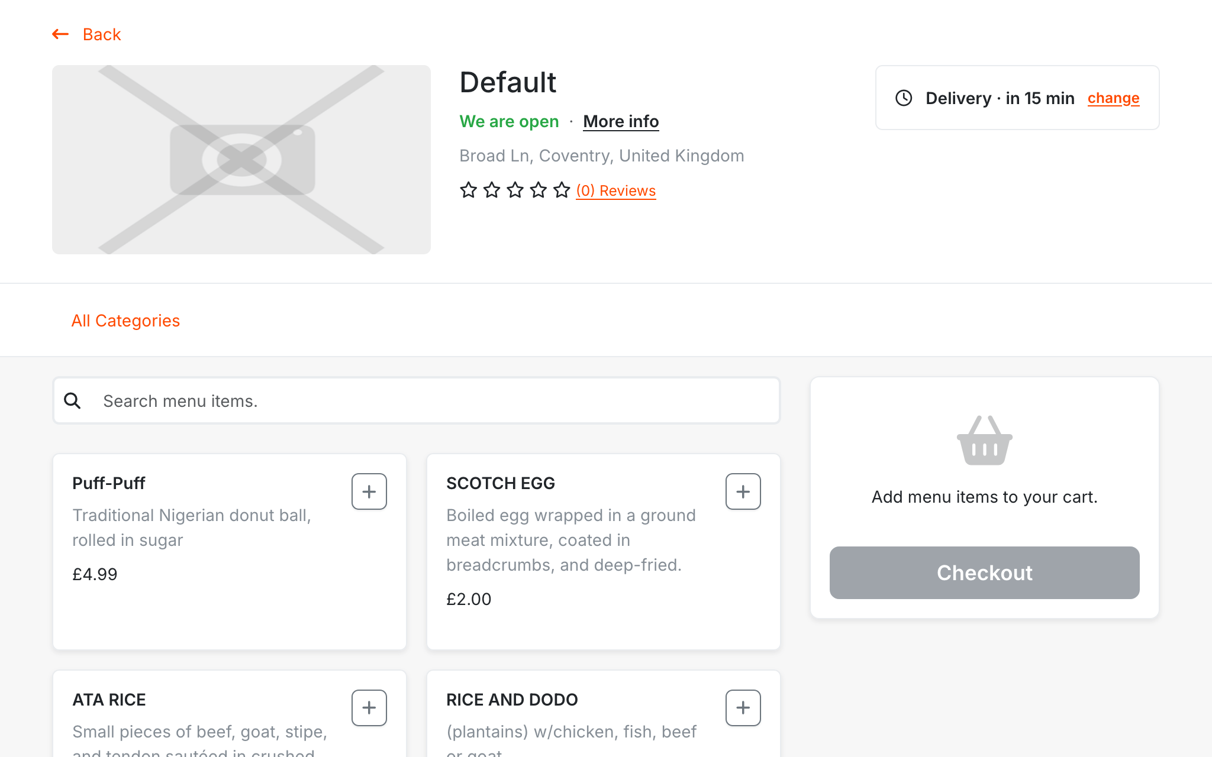Image resolution: width=1212 pixels, height=757 pixels.
Task: Add Puff-Puff to cart with plus icon
Action: 369,491
